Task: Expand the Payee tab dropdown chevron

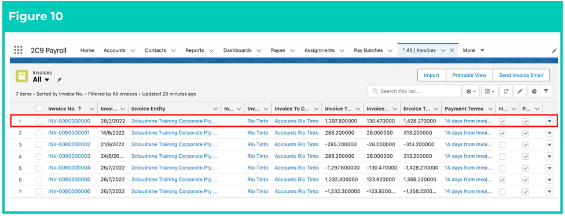Action: [x=292, y=51]
